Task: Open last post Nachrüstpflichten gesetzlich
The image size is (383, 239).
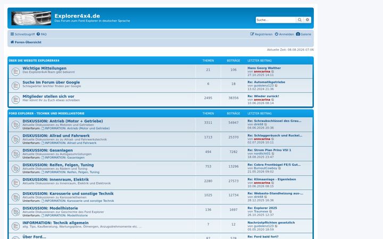Action: (x=271, y=223)
